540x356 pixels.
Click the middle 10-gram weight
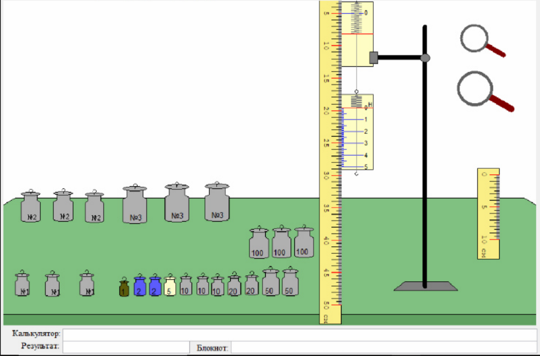(x=202, y=285)
